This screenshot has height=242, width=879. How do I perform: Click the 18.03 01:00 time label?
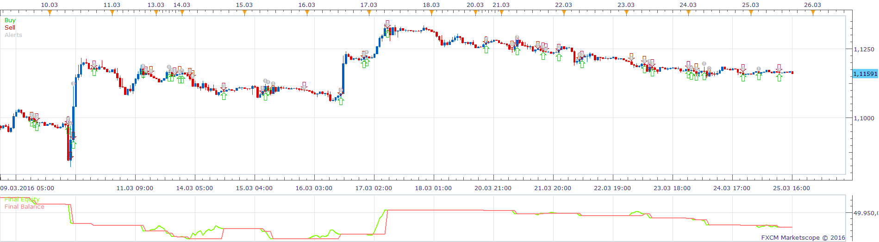pyautogui.click(x=433, y=188)
